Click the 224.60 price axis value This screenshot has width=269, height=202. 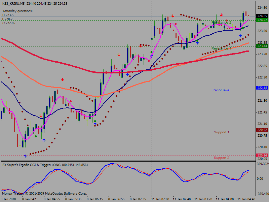[x=262, y=7]
